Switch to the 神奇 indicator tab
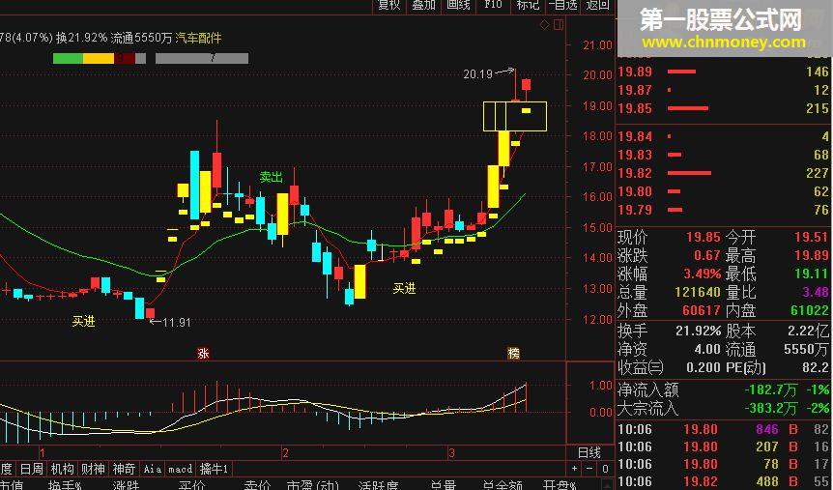 pos(124,469)
